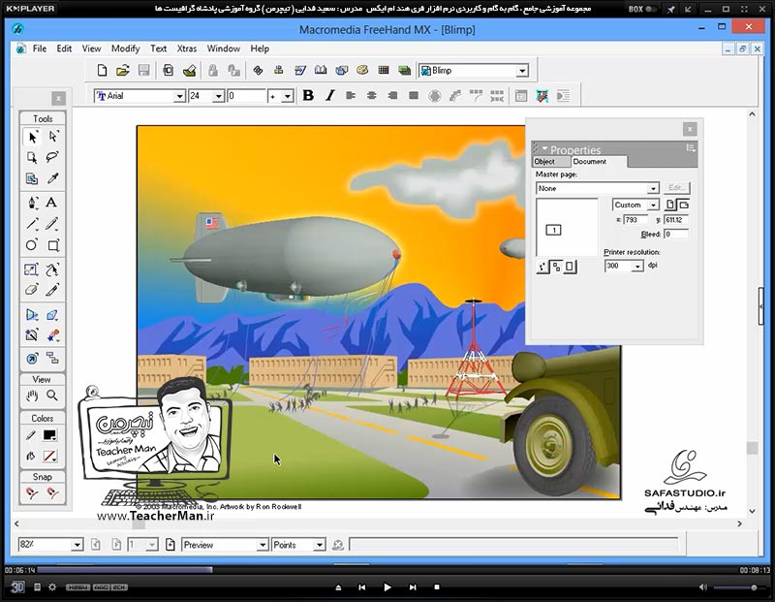Viewport: 775px width, 602px height.
Task: Select the Pointer tool
Action: [32, 137]
